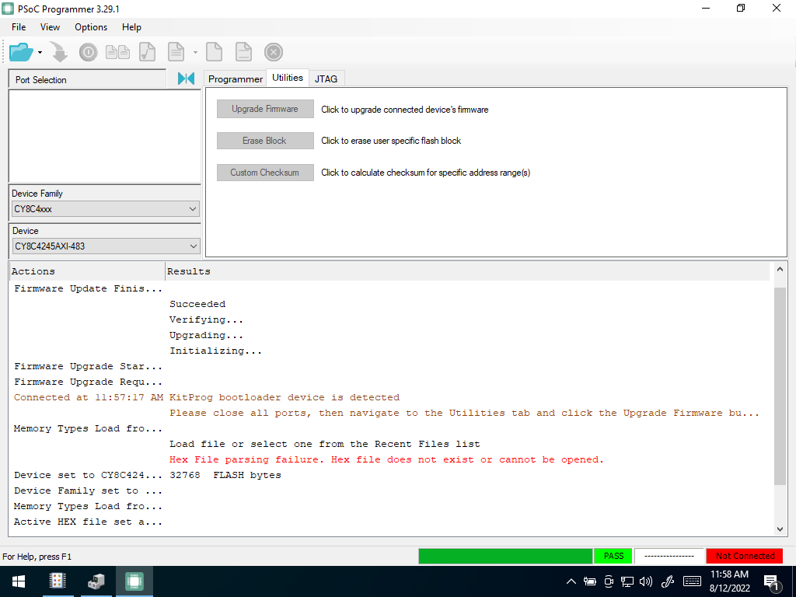
Task: Click the lined document Read icon
Action: pyautogui.click(x=176, y=52)
